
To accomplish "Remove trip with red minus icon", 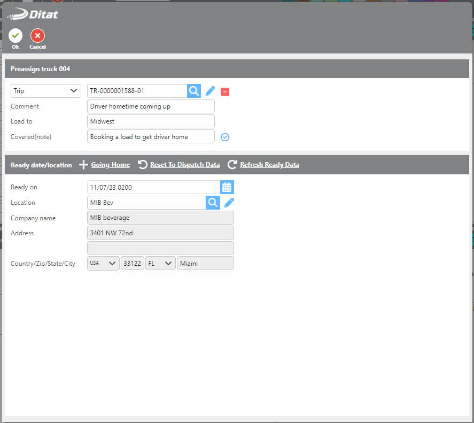I will pyautogui.click(x=225, y=91).
